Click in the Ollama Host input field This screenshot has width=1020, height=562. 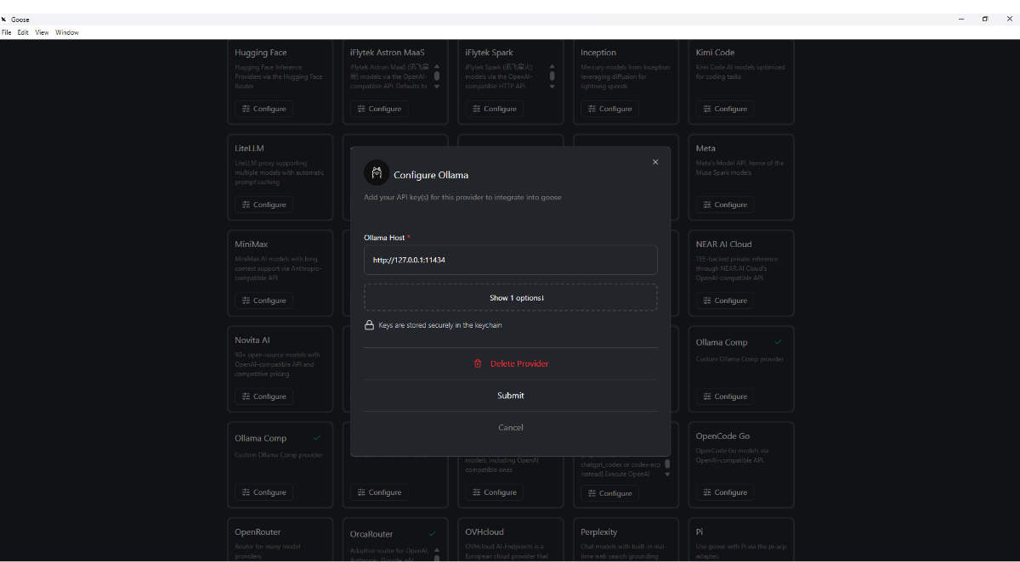pos(510,260)
